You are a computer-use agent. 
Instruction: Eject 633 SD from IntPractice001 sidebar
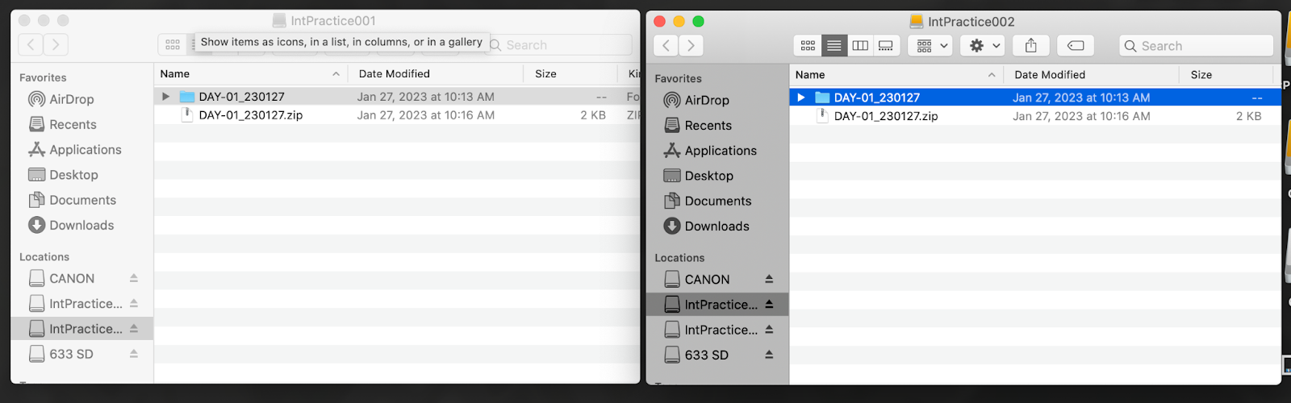pos(134,355)
